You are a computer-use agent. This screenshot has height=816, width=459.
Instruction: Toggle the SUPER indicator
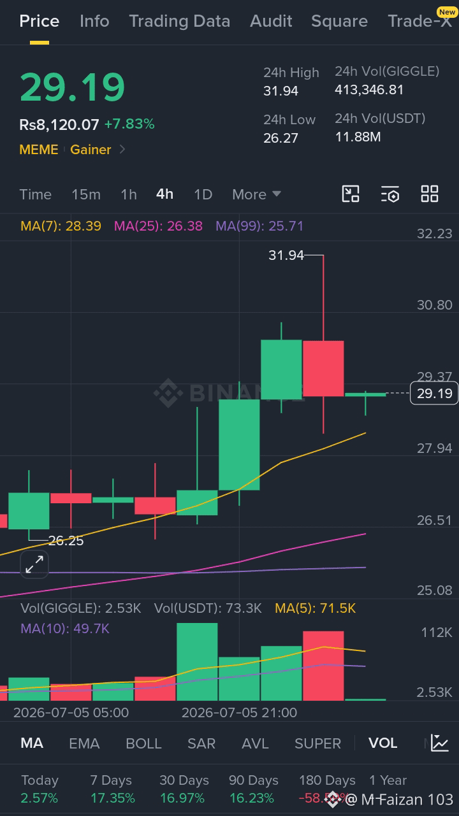pos(317,743)
